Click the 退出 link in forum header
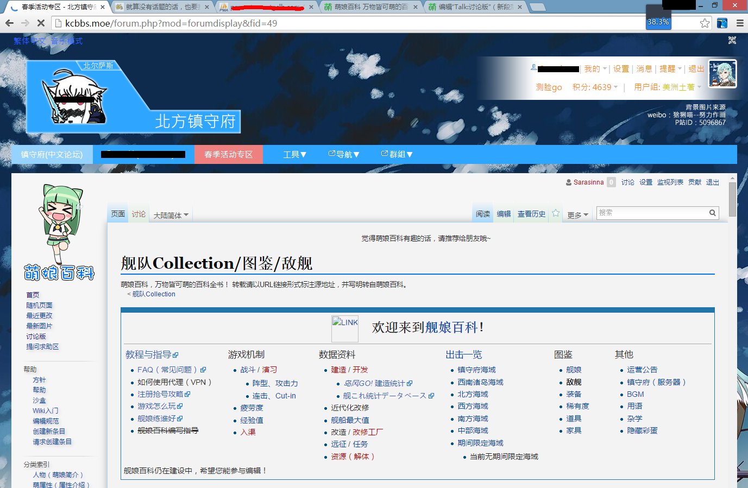This screenshot has height=488, width=748. (x=696, y=69)
